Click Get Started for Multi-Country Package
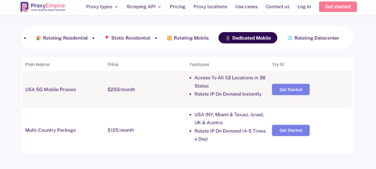 point(290,130)
